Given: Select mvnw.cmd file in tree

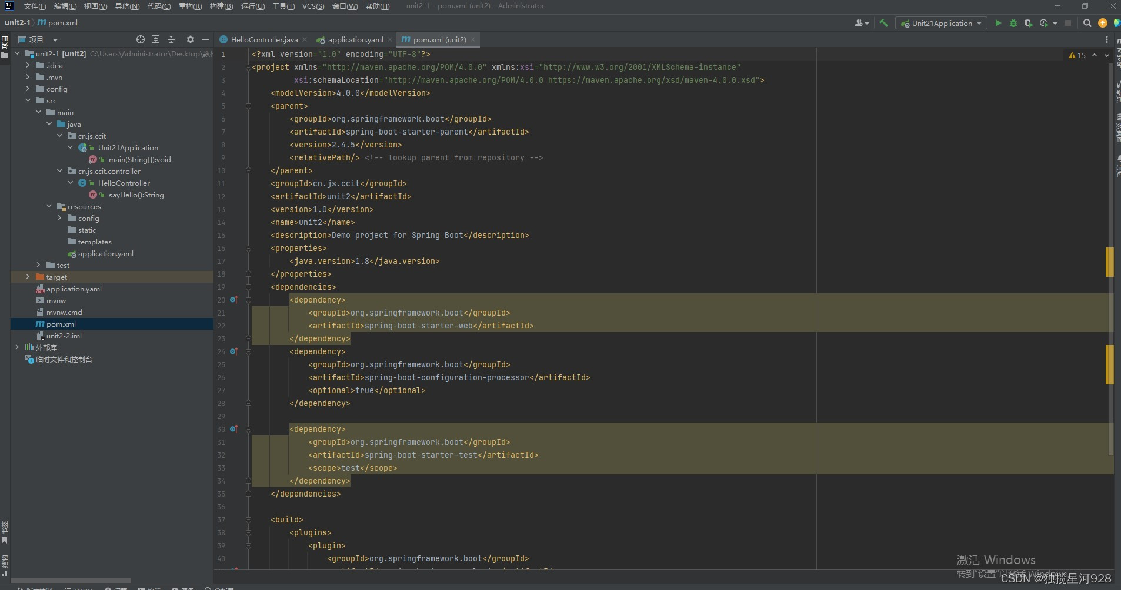Looking at the screenshot, I should click(x=64, y=312).
